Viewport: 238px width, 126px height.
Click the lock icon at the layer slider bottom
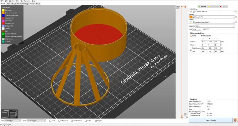[x=182, y=117]
